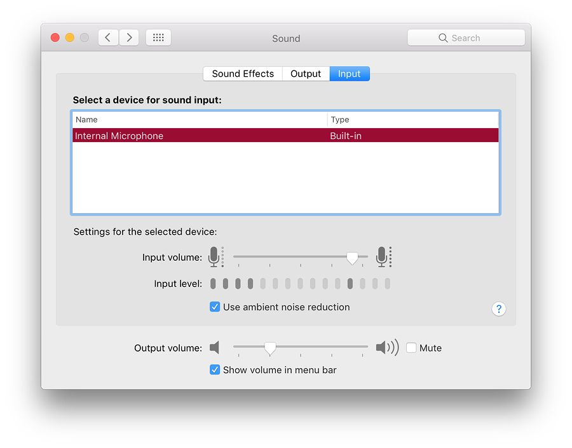This screenshot has height=448, width=572.
Task: Click the Name column header
Action: pyautogui.click(x=200, y=119)
